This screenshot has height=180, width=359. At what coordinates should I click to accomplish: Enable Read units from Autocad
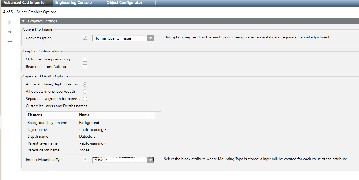85,67
